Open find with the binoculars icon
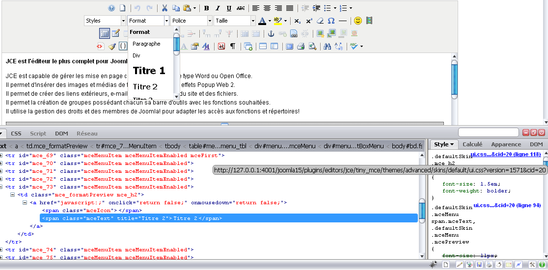This screenshot has height=270, width=548. coord(327,47)
